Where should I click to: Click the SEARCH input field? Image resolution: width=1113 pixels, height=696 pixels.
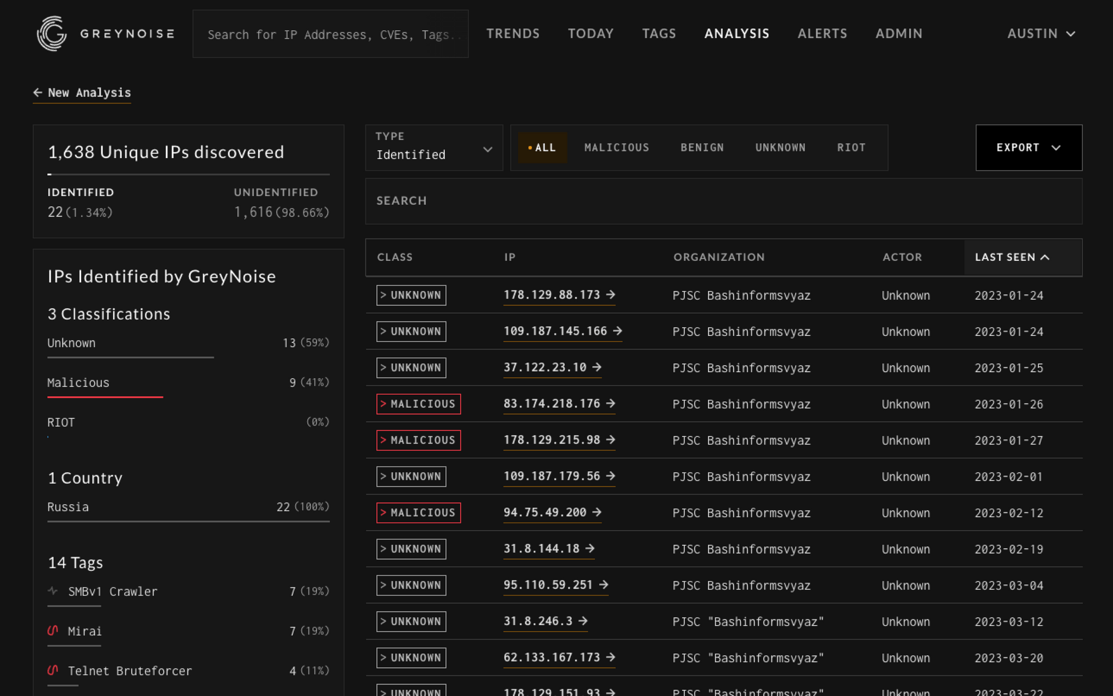tap(723, 201)
